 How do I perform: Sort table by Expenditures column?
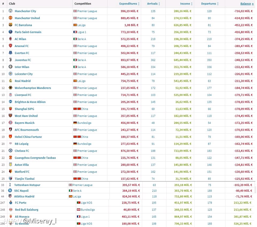129,3
